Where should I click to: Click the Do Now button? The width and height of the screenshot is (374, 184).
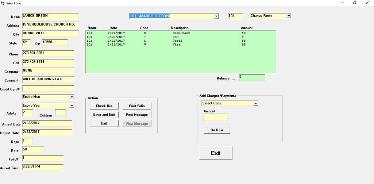click(x=217, y=130)
